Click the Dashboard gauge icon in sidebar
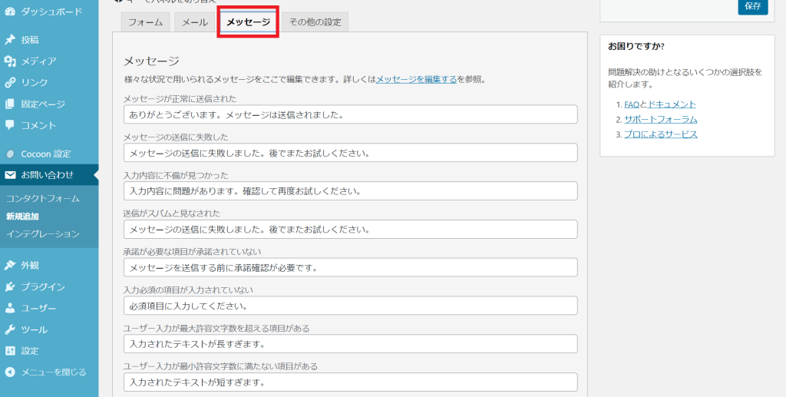Screen dimensions: 786x397 pos(10,12)
